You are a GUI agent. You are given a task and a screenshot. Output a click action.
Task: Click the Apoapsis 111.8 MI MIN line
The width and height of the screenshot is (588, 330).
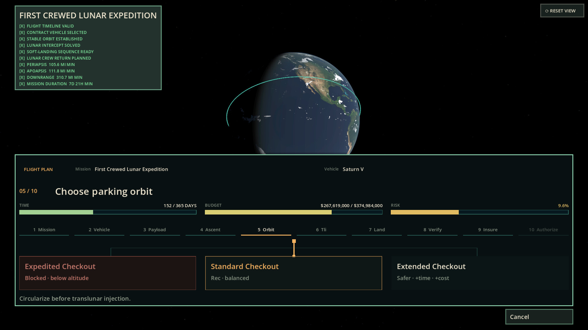[x=47, y=71]
